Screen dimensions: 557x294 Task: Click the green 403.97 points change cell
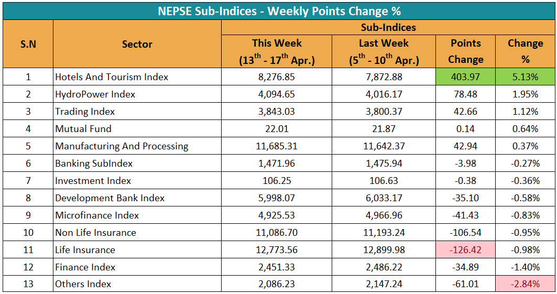[x=465, y=77]
